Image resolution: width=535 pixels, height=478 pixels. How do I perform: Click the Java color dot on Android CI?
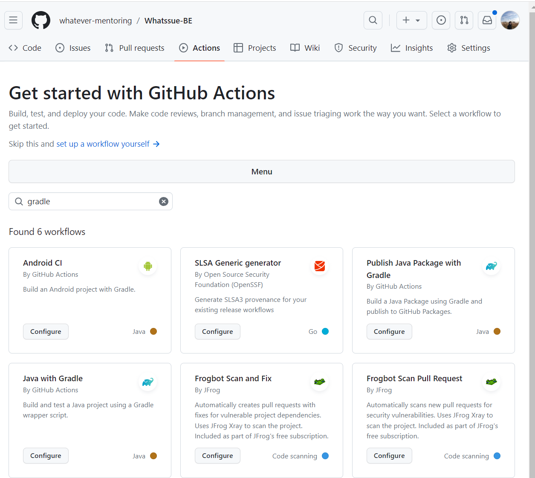coord(153,331)
